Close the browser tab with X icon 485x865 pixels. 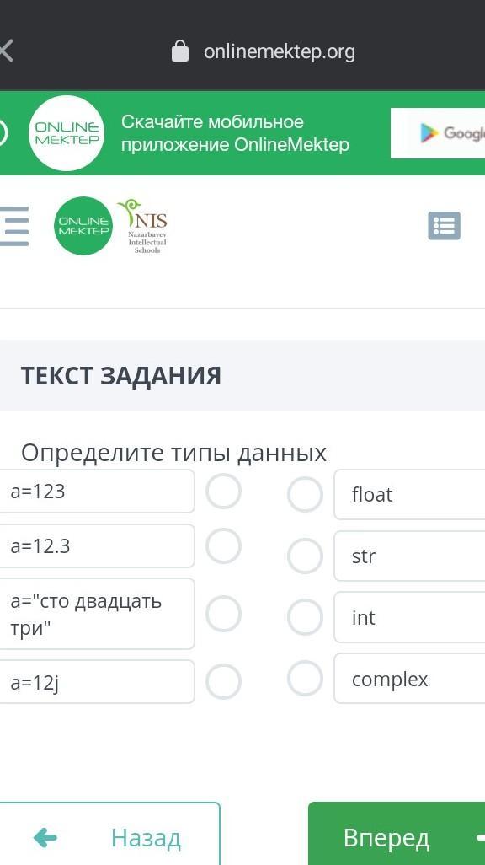(x=6, y=51)
